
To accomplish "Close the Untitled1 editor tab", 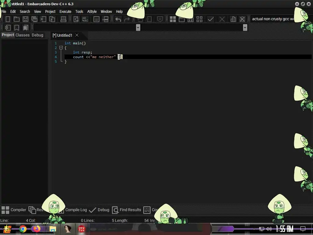I will (x=77, y=35).
